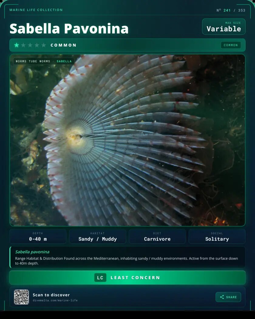Click the SHARE button
Viewport: 255px width, 319px height.
tap(228, 297)
